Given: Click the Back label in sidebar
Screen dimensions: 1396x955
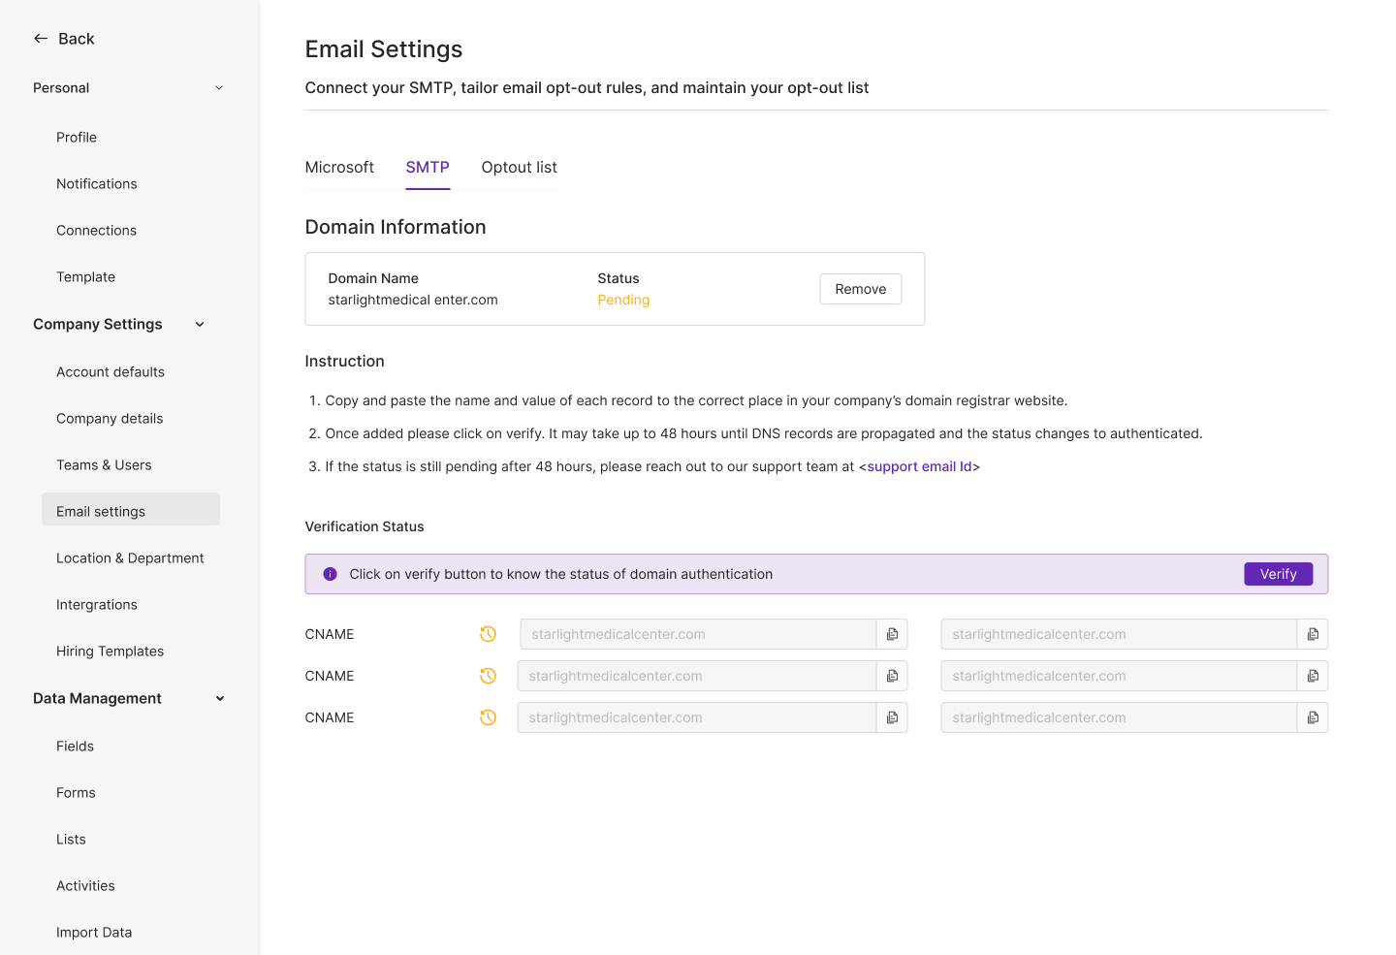Looking at the screenshot, I should [77, 39].
